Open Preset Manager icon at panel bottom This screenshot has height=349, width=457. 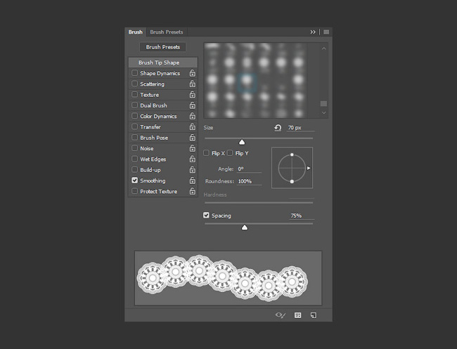297,315
